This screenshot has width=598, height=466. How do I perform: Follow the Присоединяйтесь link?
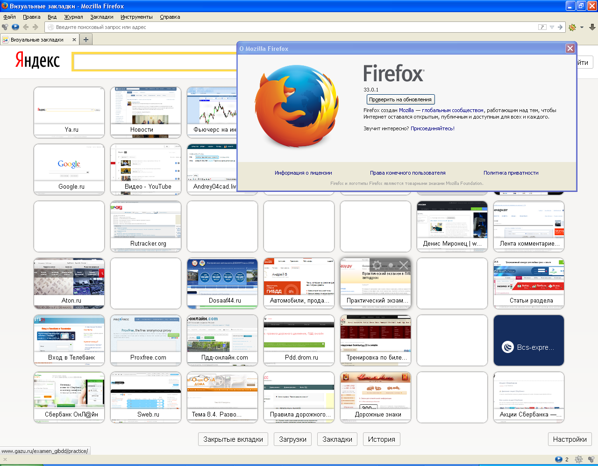click(432, 128)
